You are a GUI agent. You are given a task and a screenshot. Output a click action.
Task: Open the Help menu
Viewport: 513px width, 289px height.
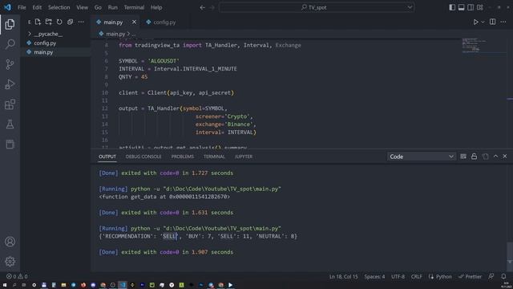156,7
